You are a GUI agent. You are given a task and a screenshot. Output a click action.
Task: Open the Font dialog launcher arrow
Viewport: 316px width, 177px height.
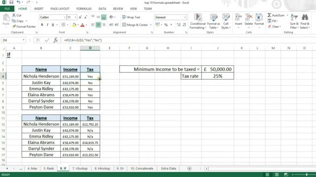pos(87,32)
